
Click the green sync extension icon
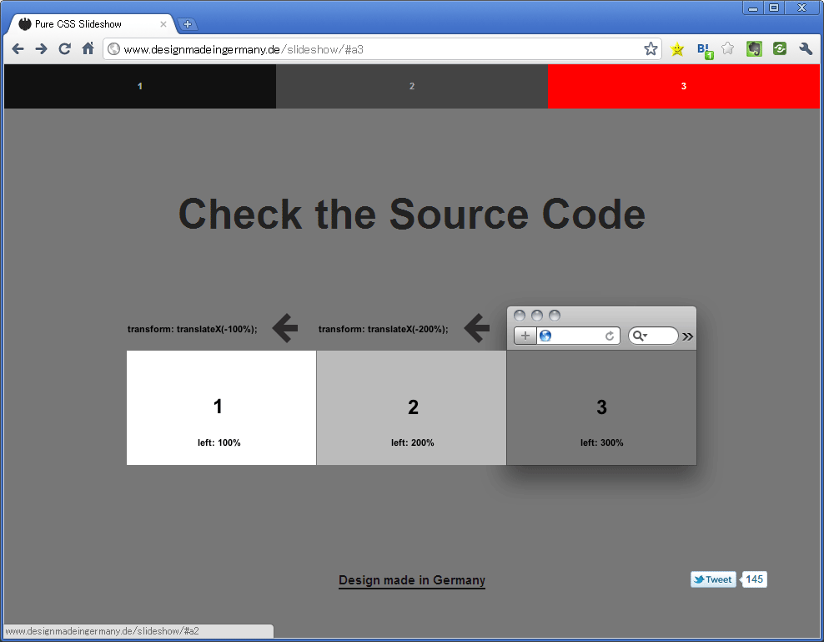click(x=779, y=48)
